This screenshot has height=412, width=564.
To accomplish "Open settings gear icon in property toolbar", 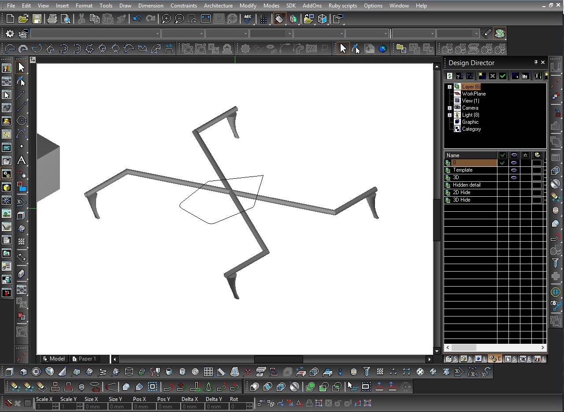I will [x=10, y=33].
